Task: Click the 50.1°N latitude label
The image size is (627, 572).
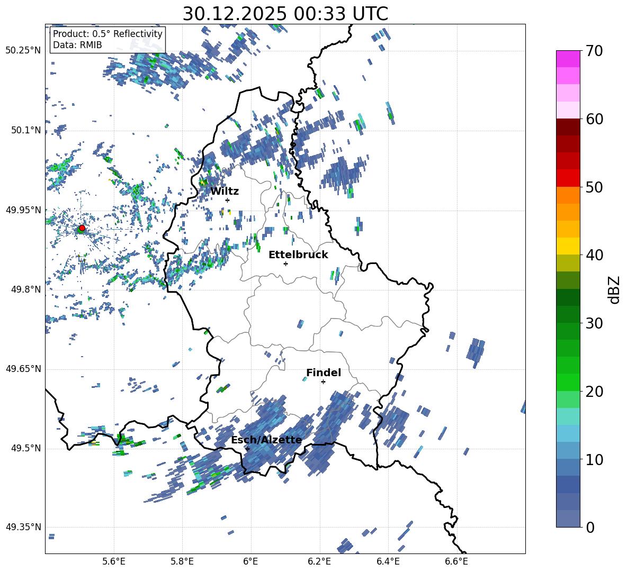Action: (x=26, y=130)
